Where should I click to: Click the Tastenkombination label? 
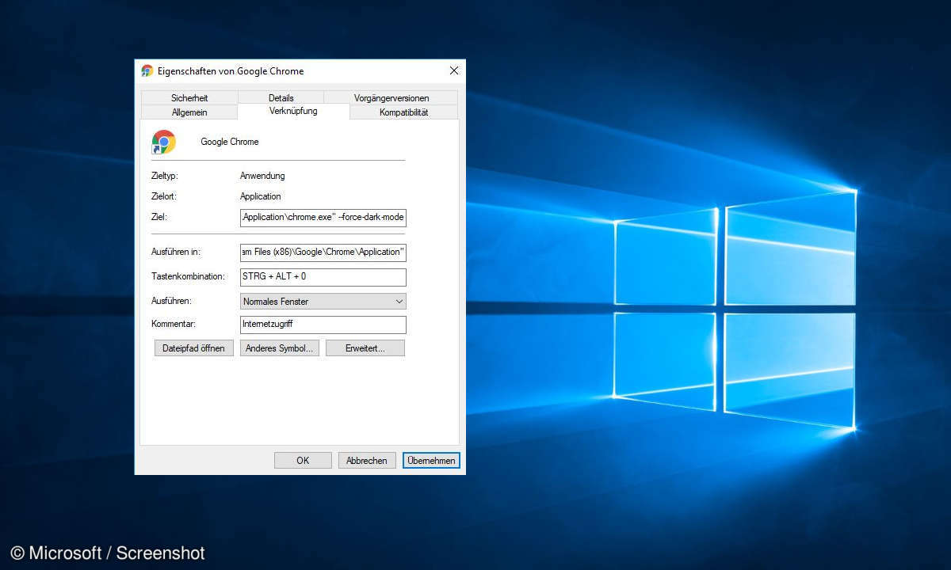(x=189, y=277)
